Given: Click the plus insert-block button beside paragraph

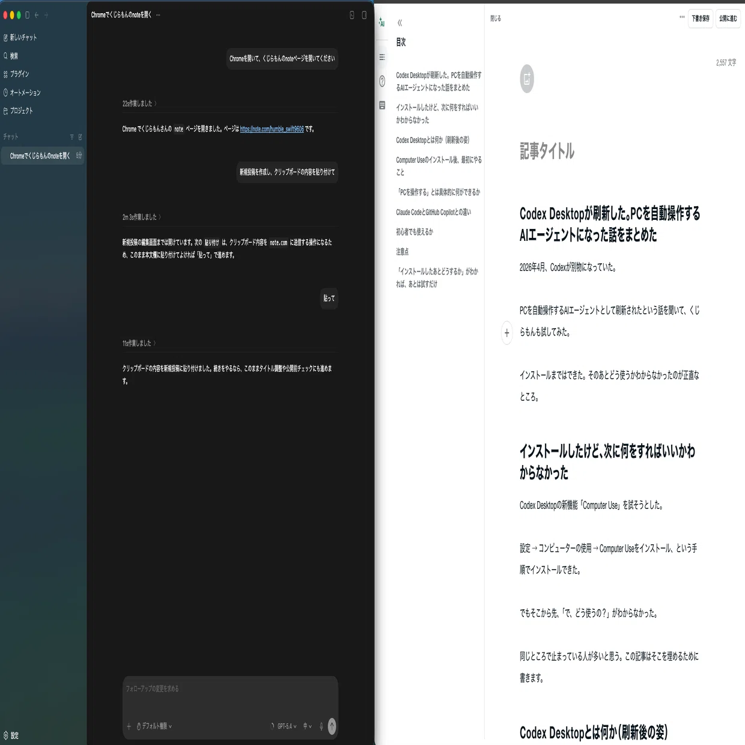Looking at the screenshot, I should 506,333.
